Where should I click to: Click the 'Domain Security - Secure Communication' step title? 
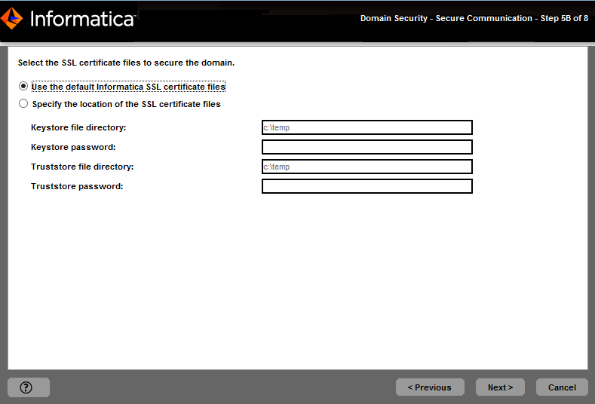(x=474, y=18)
